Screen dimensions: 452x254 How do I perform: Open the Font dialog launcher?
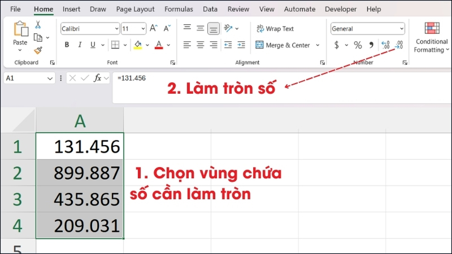173,63
